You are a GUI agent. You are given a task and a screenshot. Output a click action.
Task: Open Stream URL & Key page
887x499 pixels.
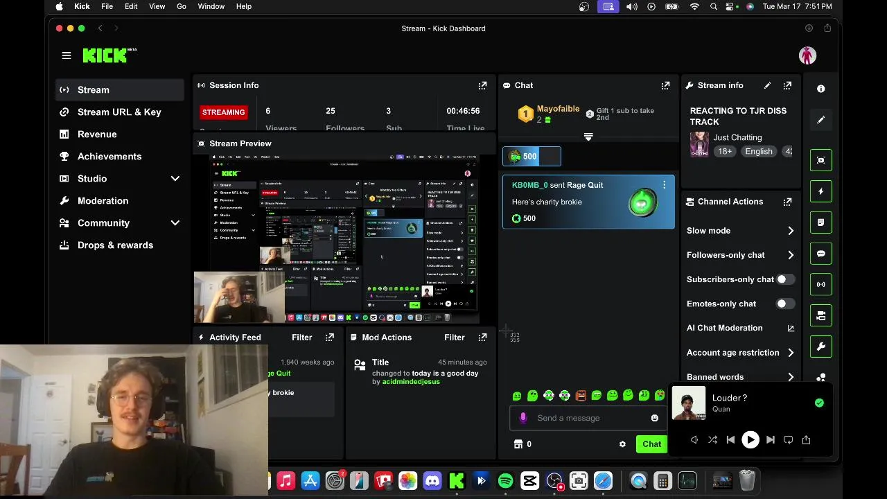point(120,112)
